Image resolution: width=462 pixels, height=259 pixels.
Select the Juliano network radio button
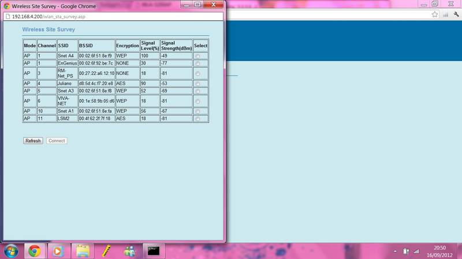point(198,83)
